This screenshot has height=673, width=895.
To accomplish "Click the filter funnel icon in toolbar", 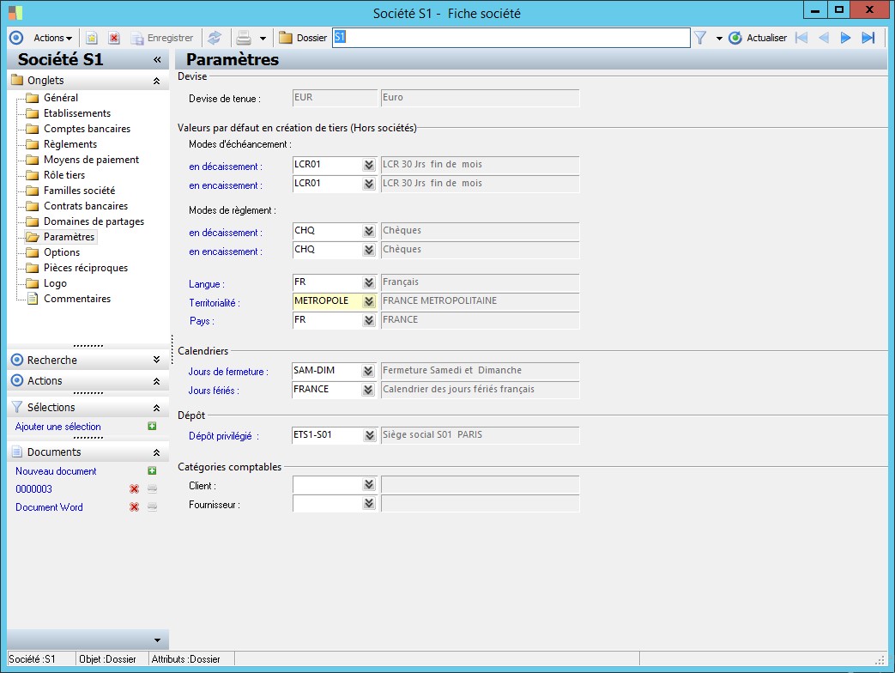I will (x=700, y=38).
